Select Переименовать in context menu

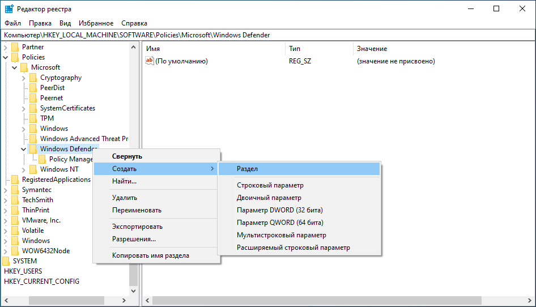click(156, 210)
